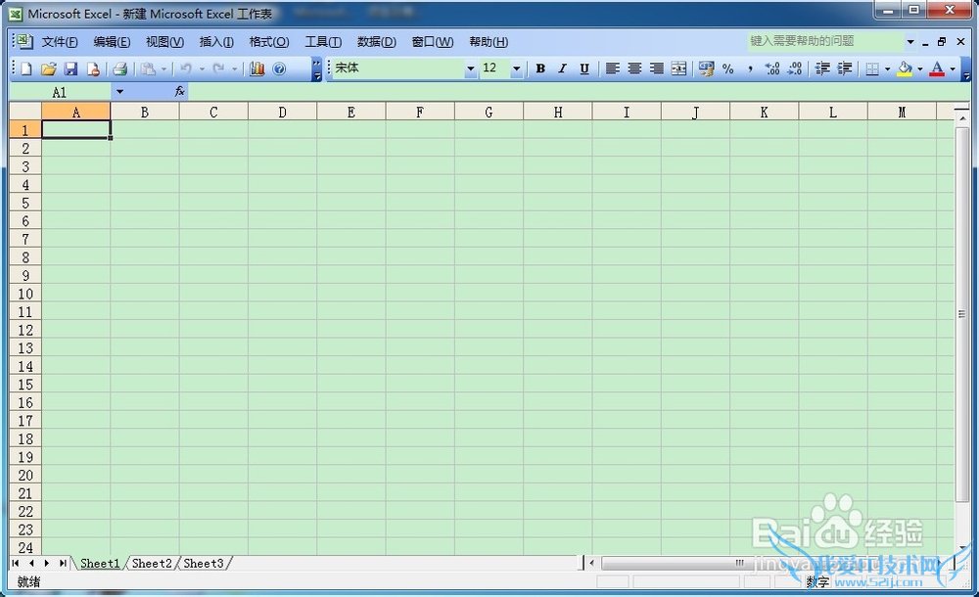The width and height of the screenshot is (979, 597).
Task: Click Increase Indent icon
Action: pyautogui.click(x=844, y=69)
